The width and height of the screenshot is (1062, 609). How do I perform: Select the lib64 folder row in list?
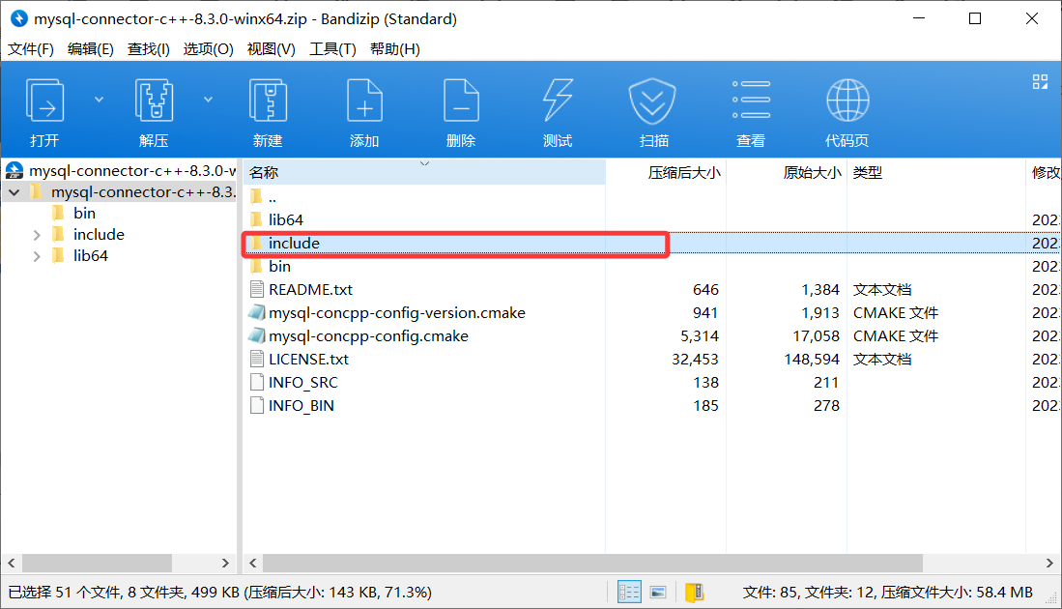[652, 220]
